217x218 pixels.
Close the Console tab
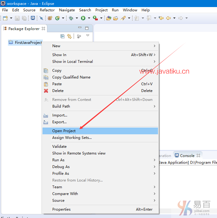tap(198, 155)
